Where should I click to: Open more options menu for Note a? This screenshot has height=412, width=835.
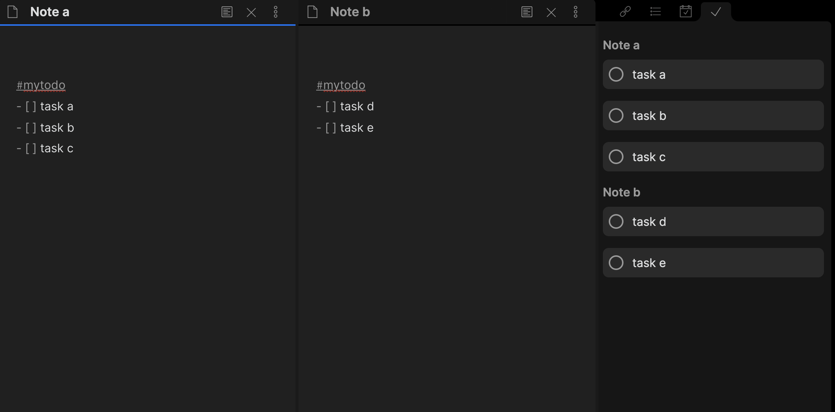click(276, 12)
